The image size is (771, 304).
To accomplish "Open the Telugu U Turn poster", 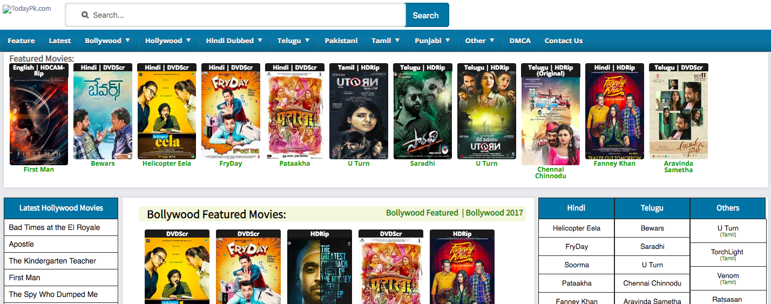I will (486, 115).
